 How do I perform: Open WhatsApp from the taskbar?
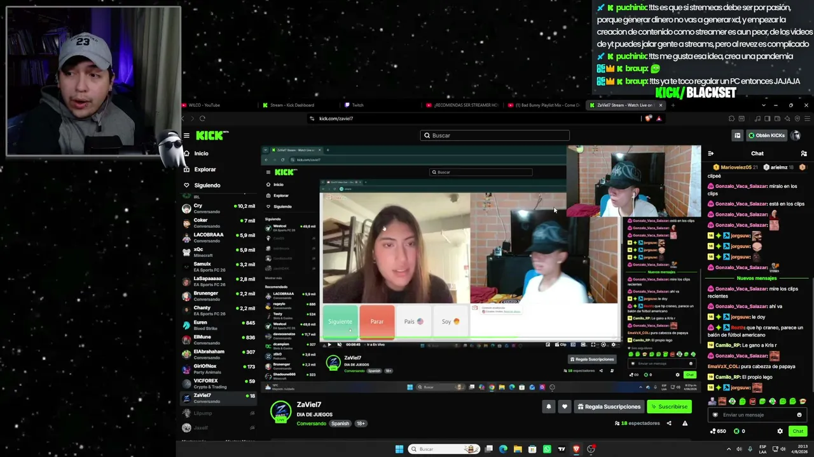[x=547, y=449]
